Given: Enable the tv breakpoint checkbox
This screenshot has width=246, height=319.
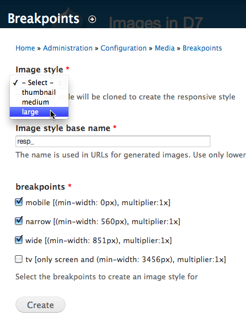Looking at the screenshot, I should 19,259.
